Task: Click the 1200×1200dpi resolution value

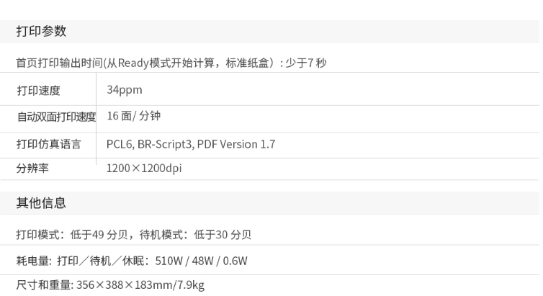Action: tap(144, 169)
